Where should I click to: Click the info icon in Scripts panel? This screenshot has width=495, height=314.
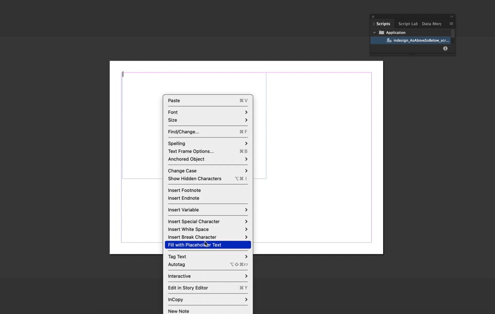[x=445, y=48]
